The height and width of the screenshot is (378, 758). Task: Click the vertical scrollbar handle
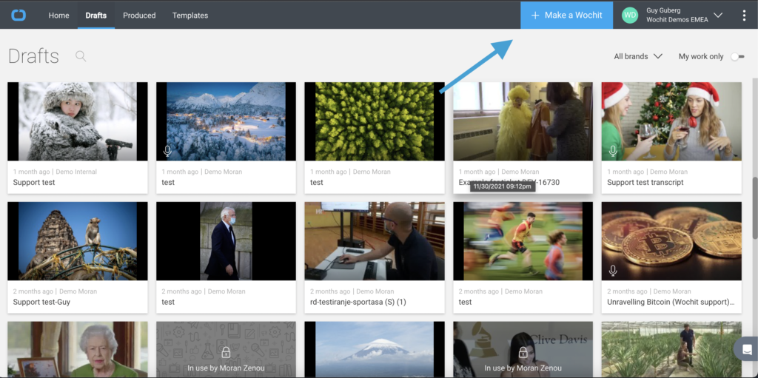pos(755,208)
